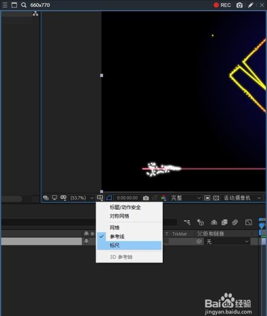This screenshot has height=316, width=267.
Task: Click the magnifier search icon
Action: click(23, 5)
